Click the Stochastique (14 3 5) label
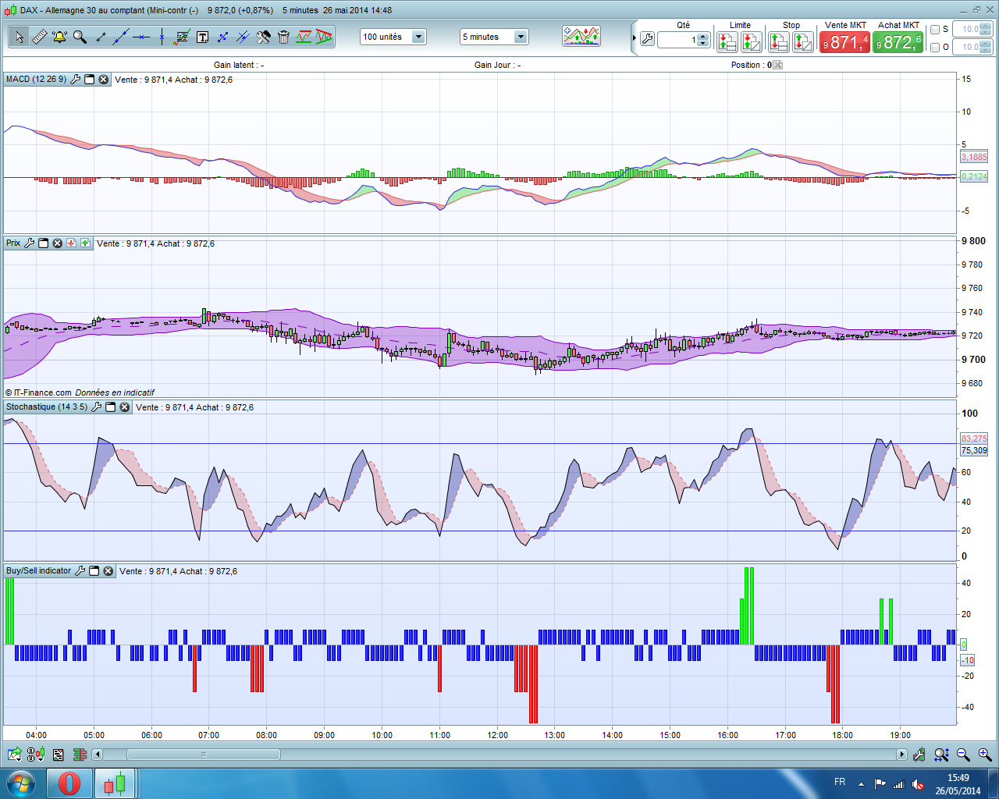Viewport: 999px width, 799px height. (47, 407)
